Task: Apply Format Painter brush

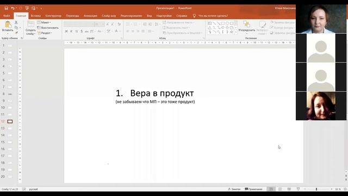Action: click(16, 33)
